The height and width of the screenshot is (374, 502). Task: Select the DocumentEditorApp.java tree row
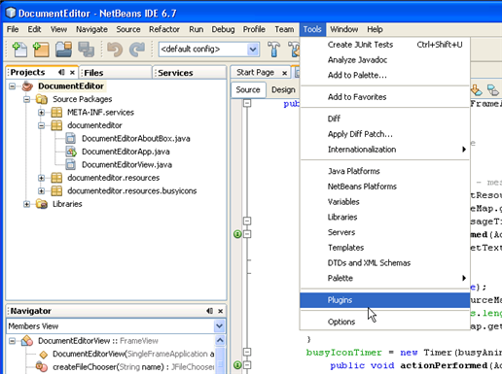coord(125,152)
